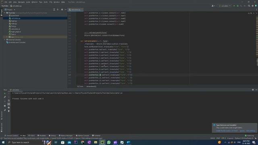Open the line separator CRLF selector in the status bar
Viewport: 258px width, 145px height.
click(218, 138)
